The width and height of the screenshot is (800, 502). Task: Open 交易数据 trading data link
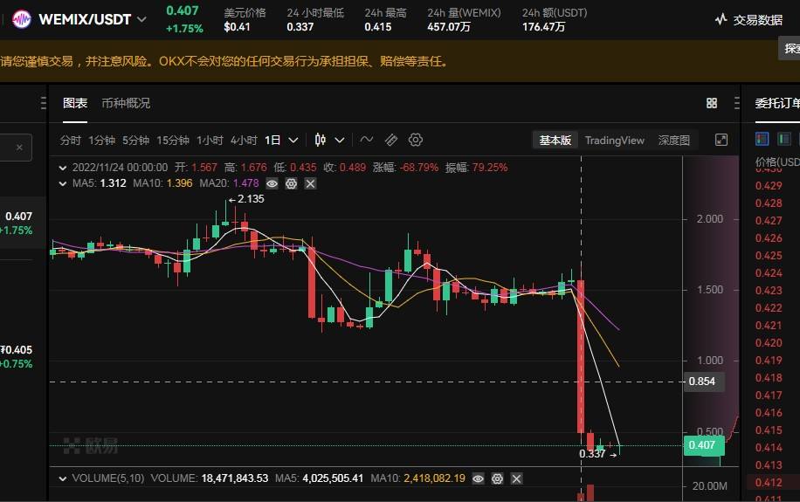(x=758, y=20)
